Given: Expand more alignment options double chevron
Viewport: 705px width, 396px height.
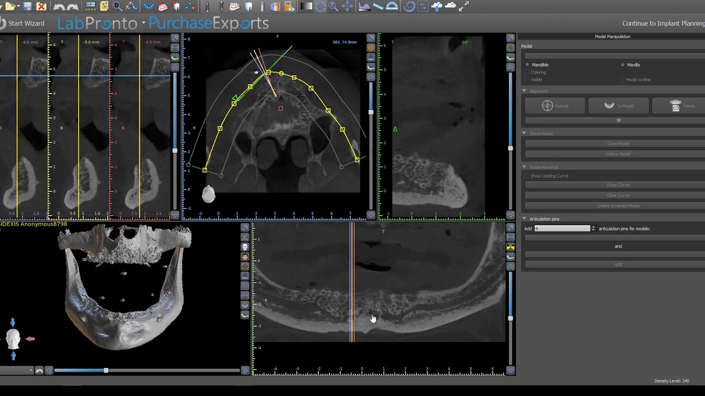Looking at the screenshot, I should [x=619, y=120].
